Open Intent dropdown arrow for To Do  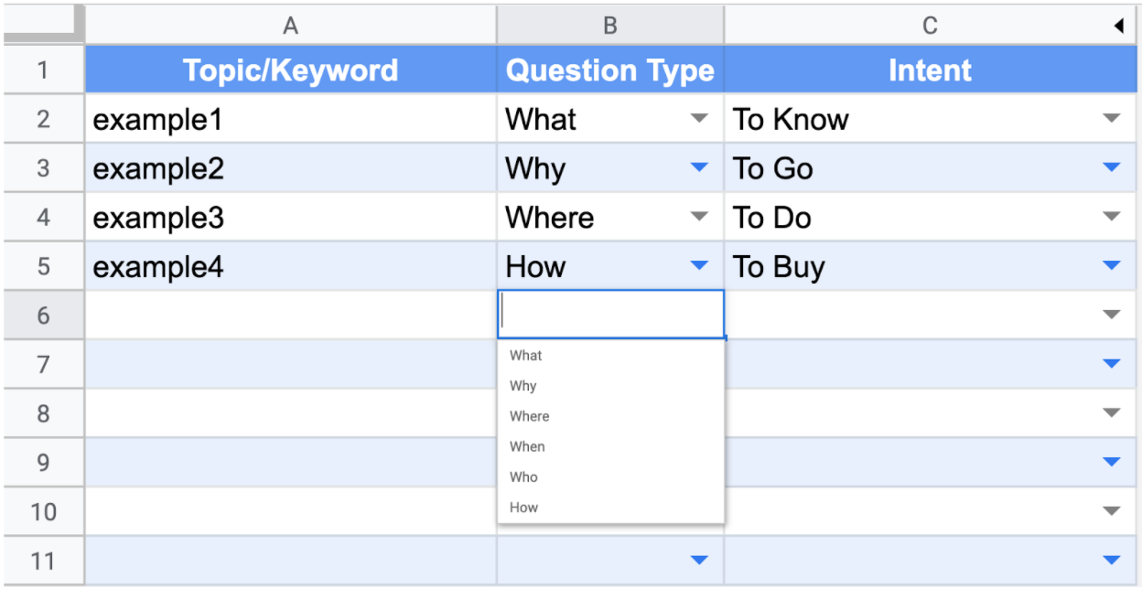[1112, 218]
